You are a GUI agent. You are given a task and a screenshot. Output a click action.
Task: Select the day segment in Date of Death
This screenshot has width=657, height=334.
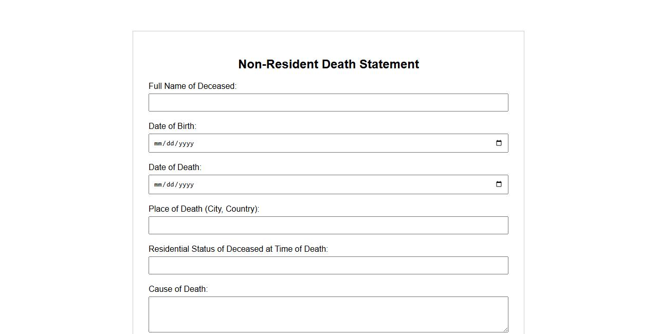pyautogui.click(x=170, y=185)
